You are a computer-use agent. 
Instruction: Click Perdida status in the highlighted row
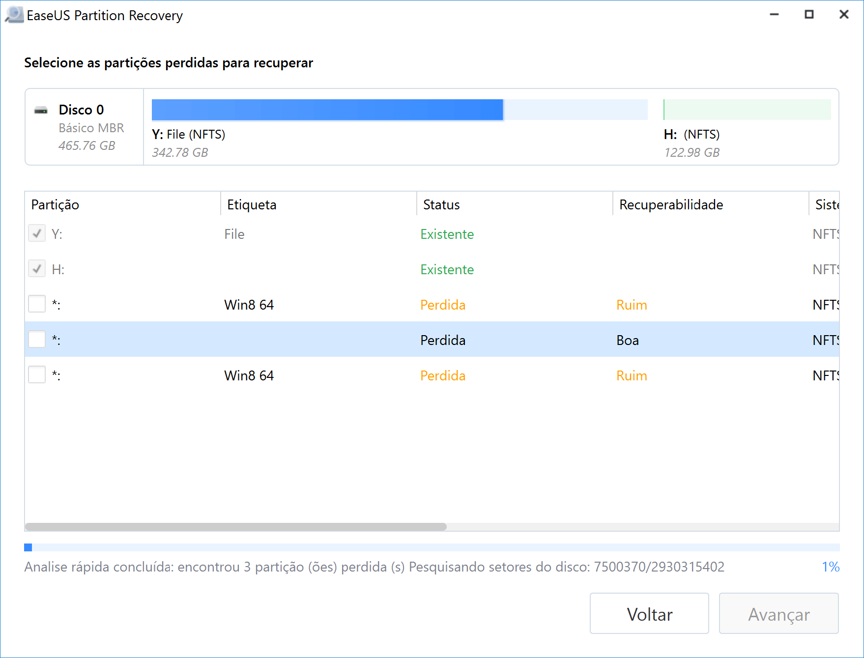[442, 340]
